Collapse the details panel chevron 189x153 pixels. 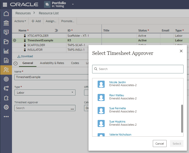click(x=15, y=63)
